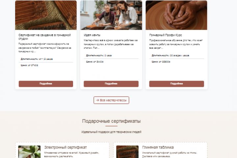Open the electronic certificate flower thumbnail
Screen dimensions: 237x158
click(x=29, y=152)
